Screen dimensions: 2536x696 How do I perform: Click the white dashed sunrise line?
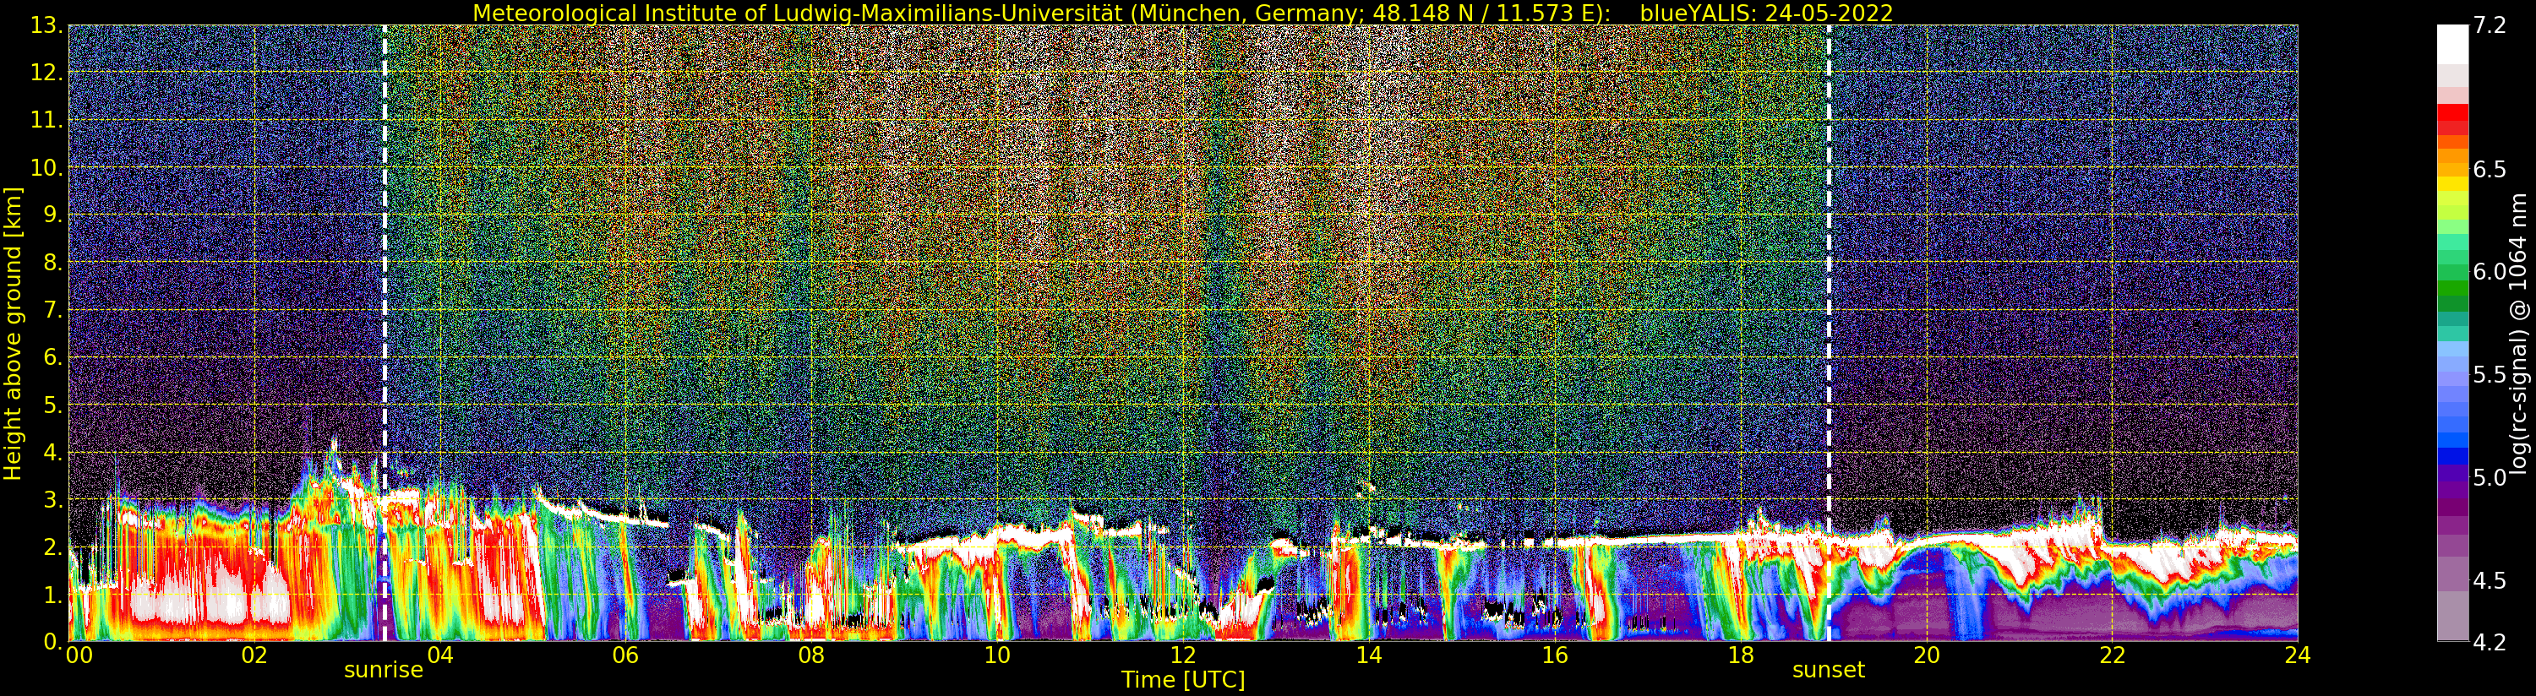(x=384, y=296)
